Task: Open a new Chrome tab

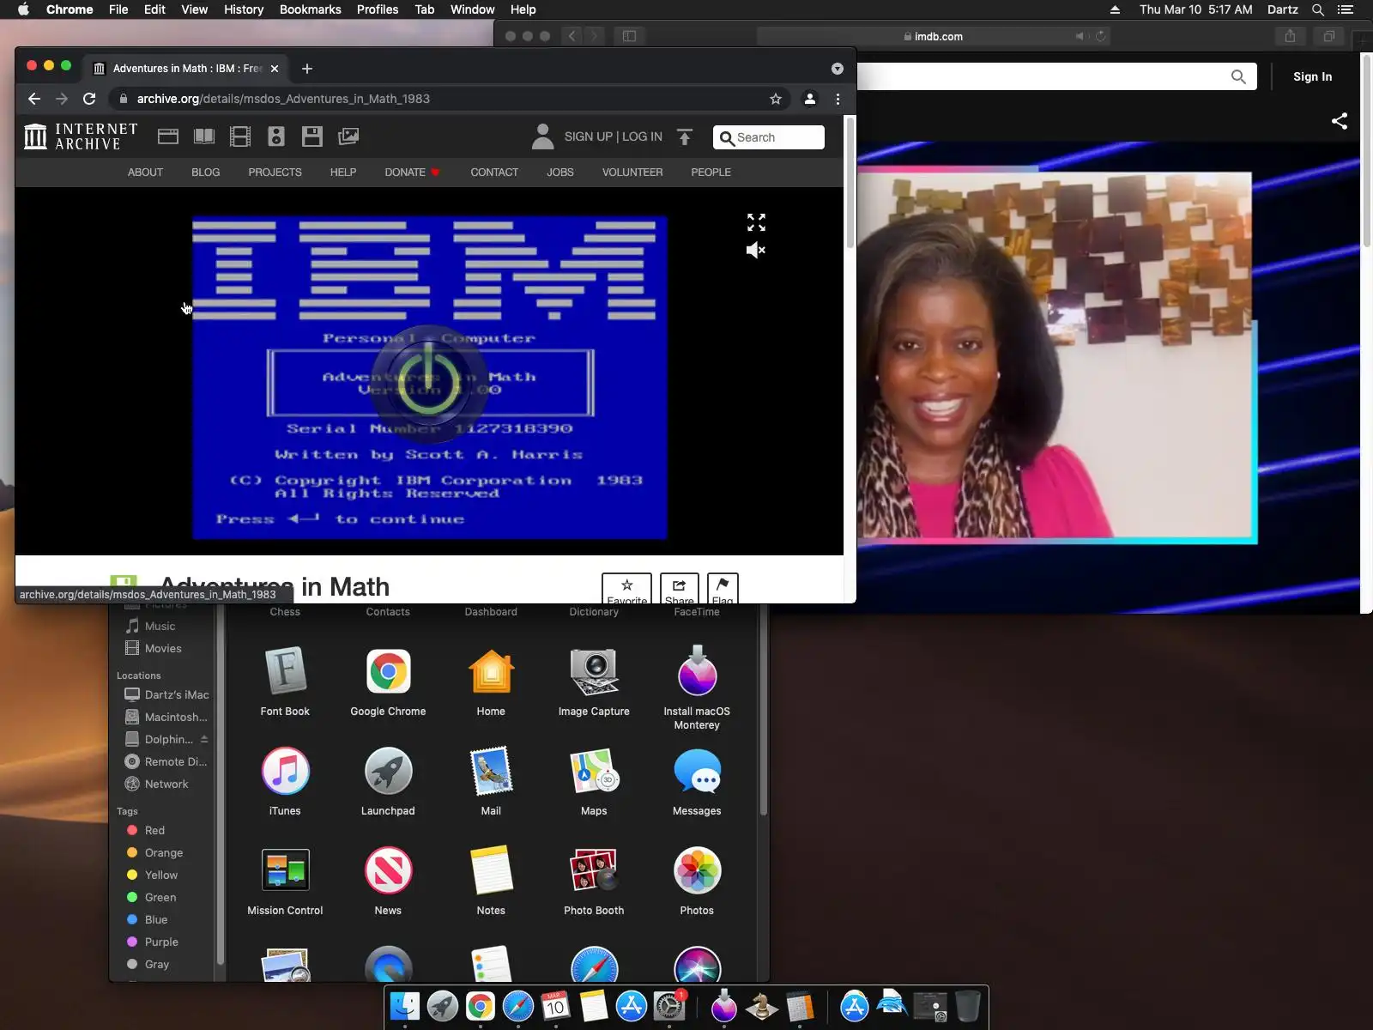Action: [x=307, y=69]
